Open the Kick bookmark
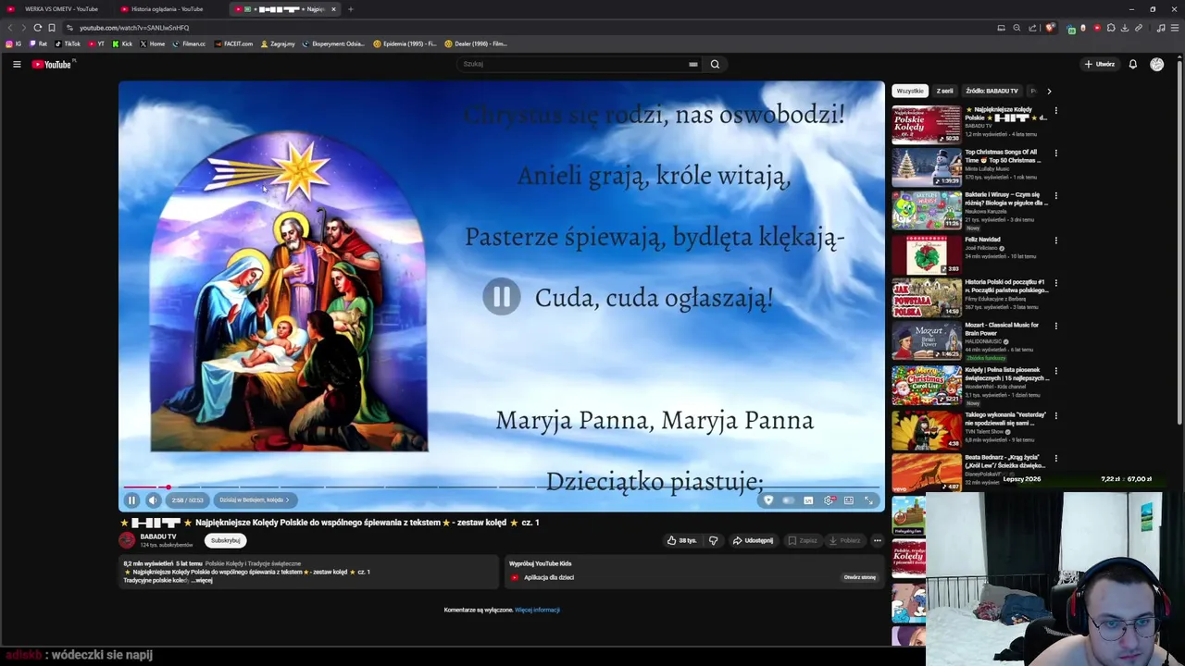Viewport: 1185px width, 666px height. pyautogui.click(x=122, y=43)
